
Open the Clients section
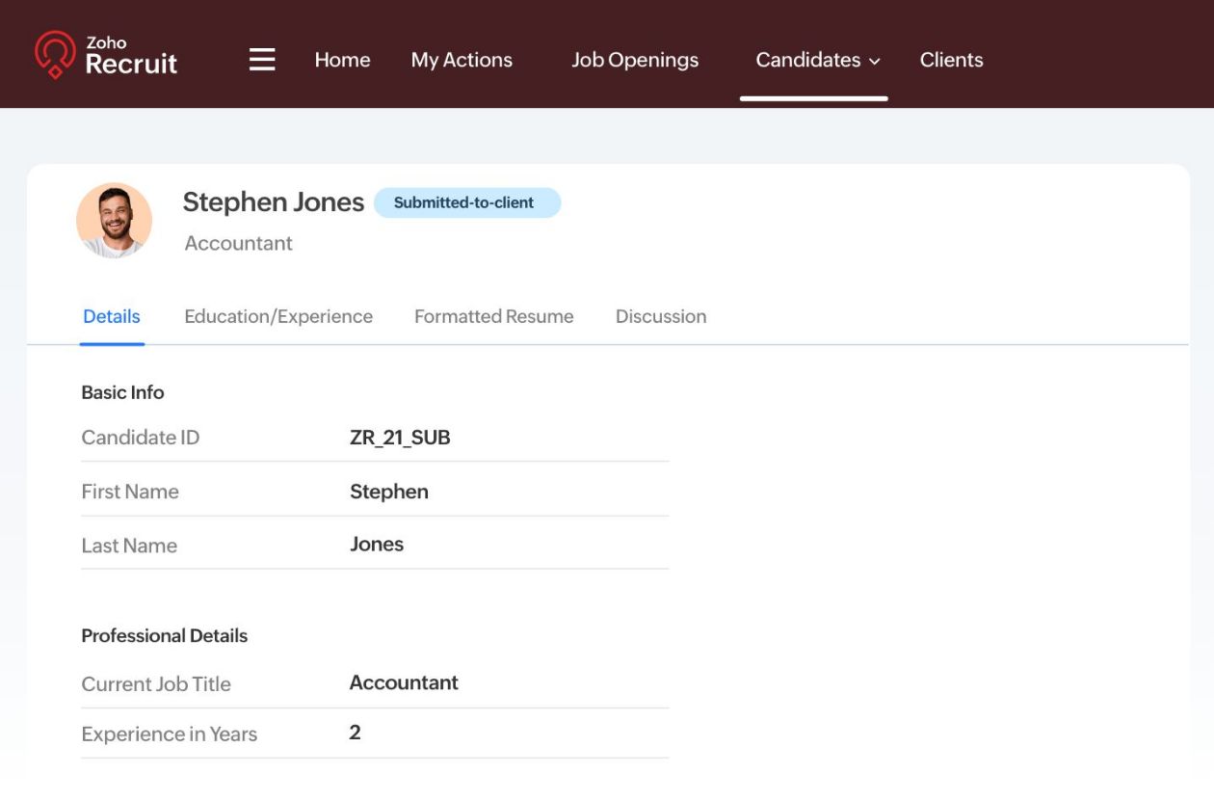[x=951, y=60]
